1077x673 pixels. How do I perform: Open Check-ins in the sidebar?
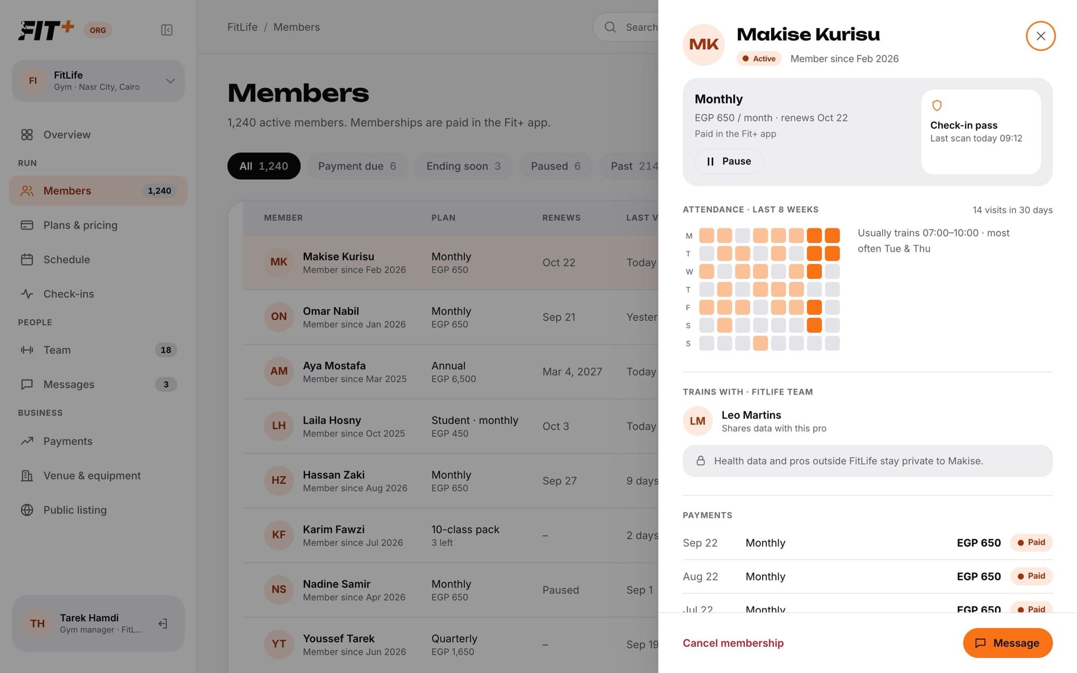point(98,294)
